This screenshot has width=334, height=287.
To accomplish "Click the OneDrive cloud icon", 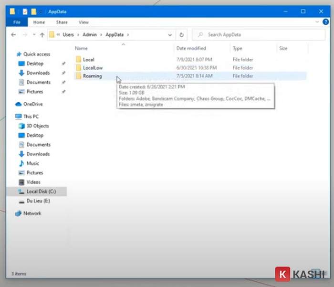I will 19,104.
